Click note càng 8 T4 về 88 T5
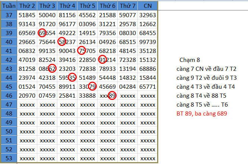The image size is (248, 164). 201,96
